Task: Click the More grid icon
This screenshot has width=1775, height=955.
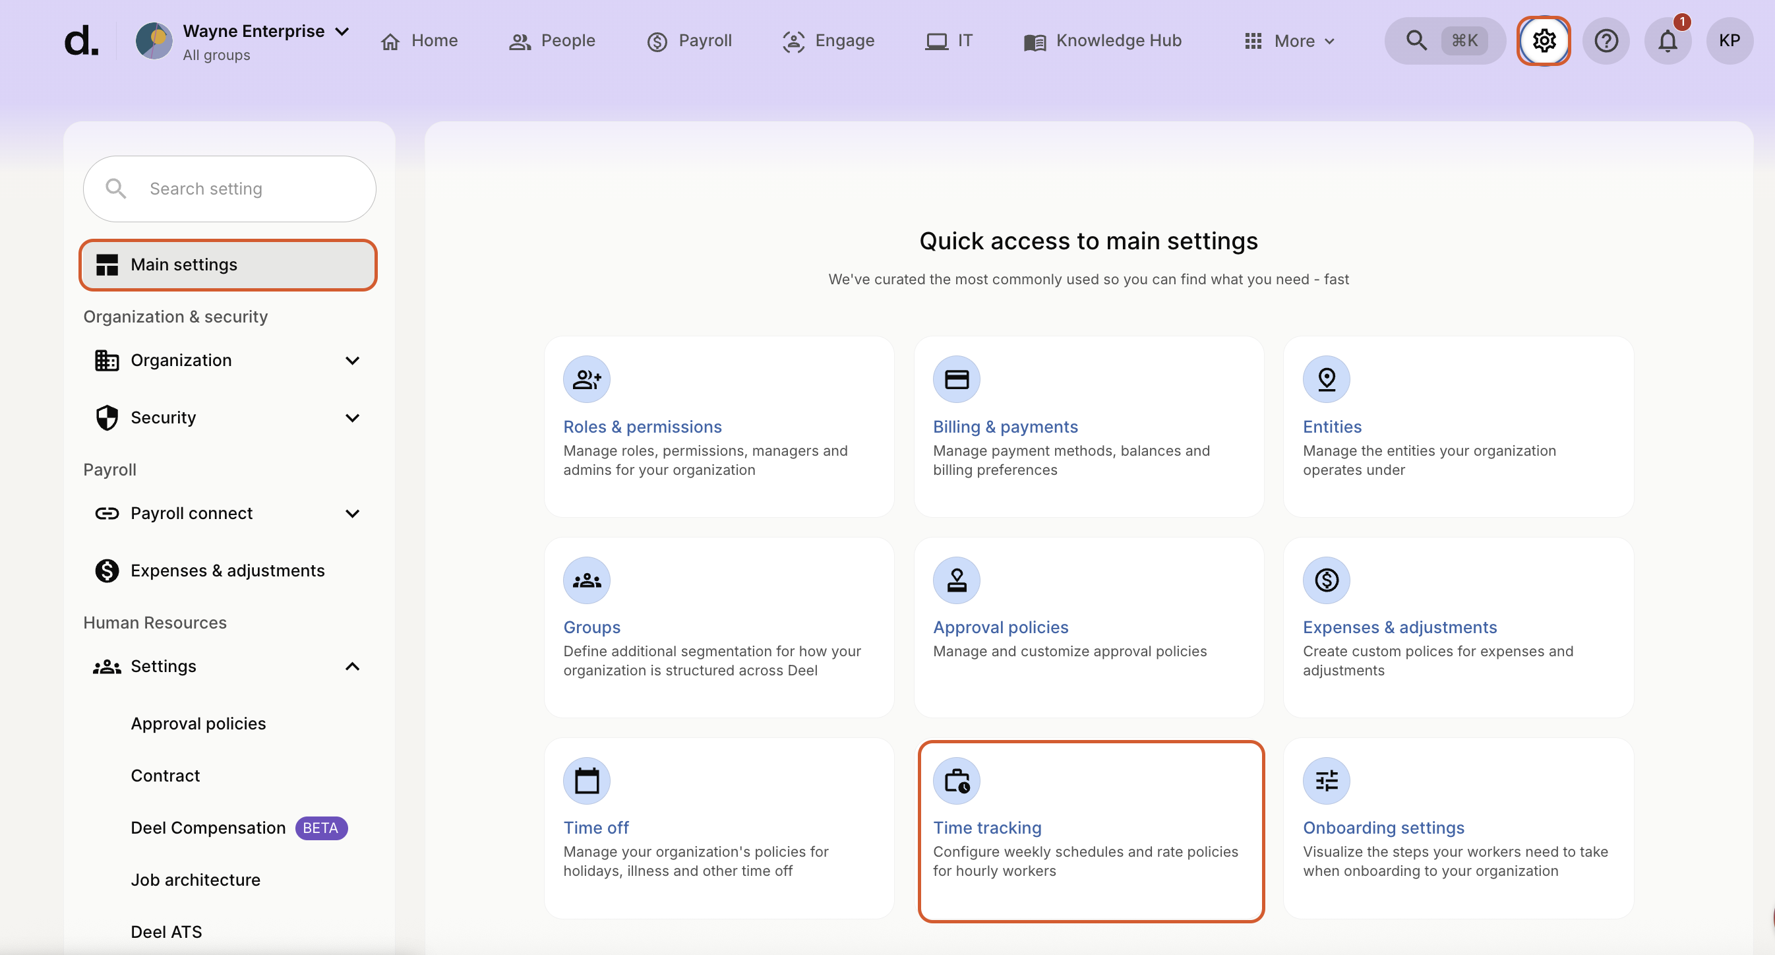Action: click(1253, 41)
